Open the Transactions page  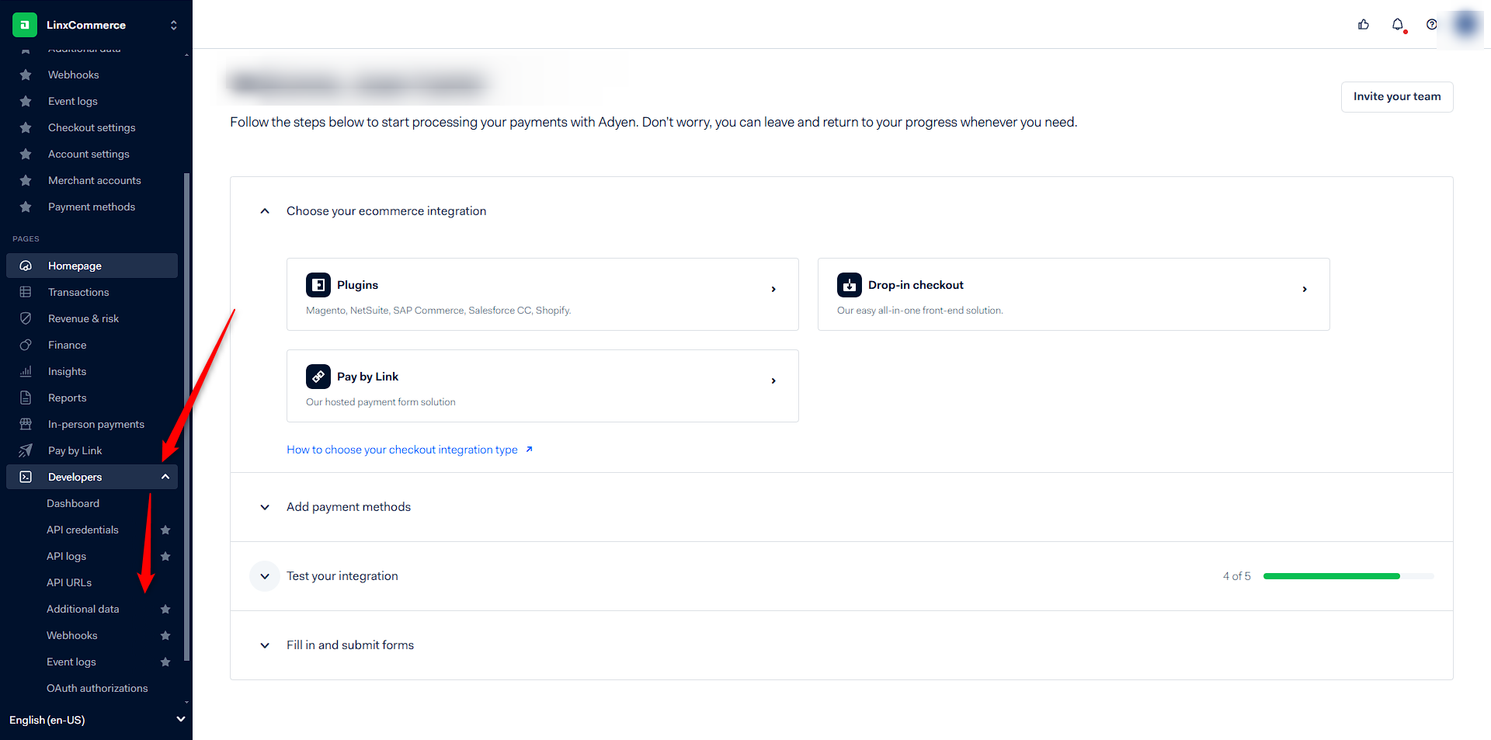78,292
